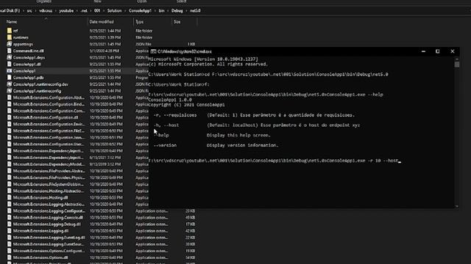Select the Microsoft.Extensions.Configuration.Json file name
471x264 pixels.
pyautogui.click(x=49, y=137)
